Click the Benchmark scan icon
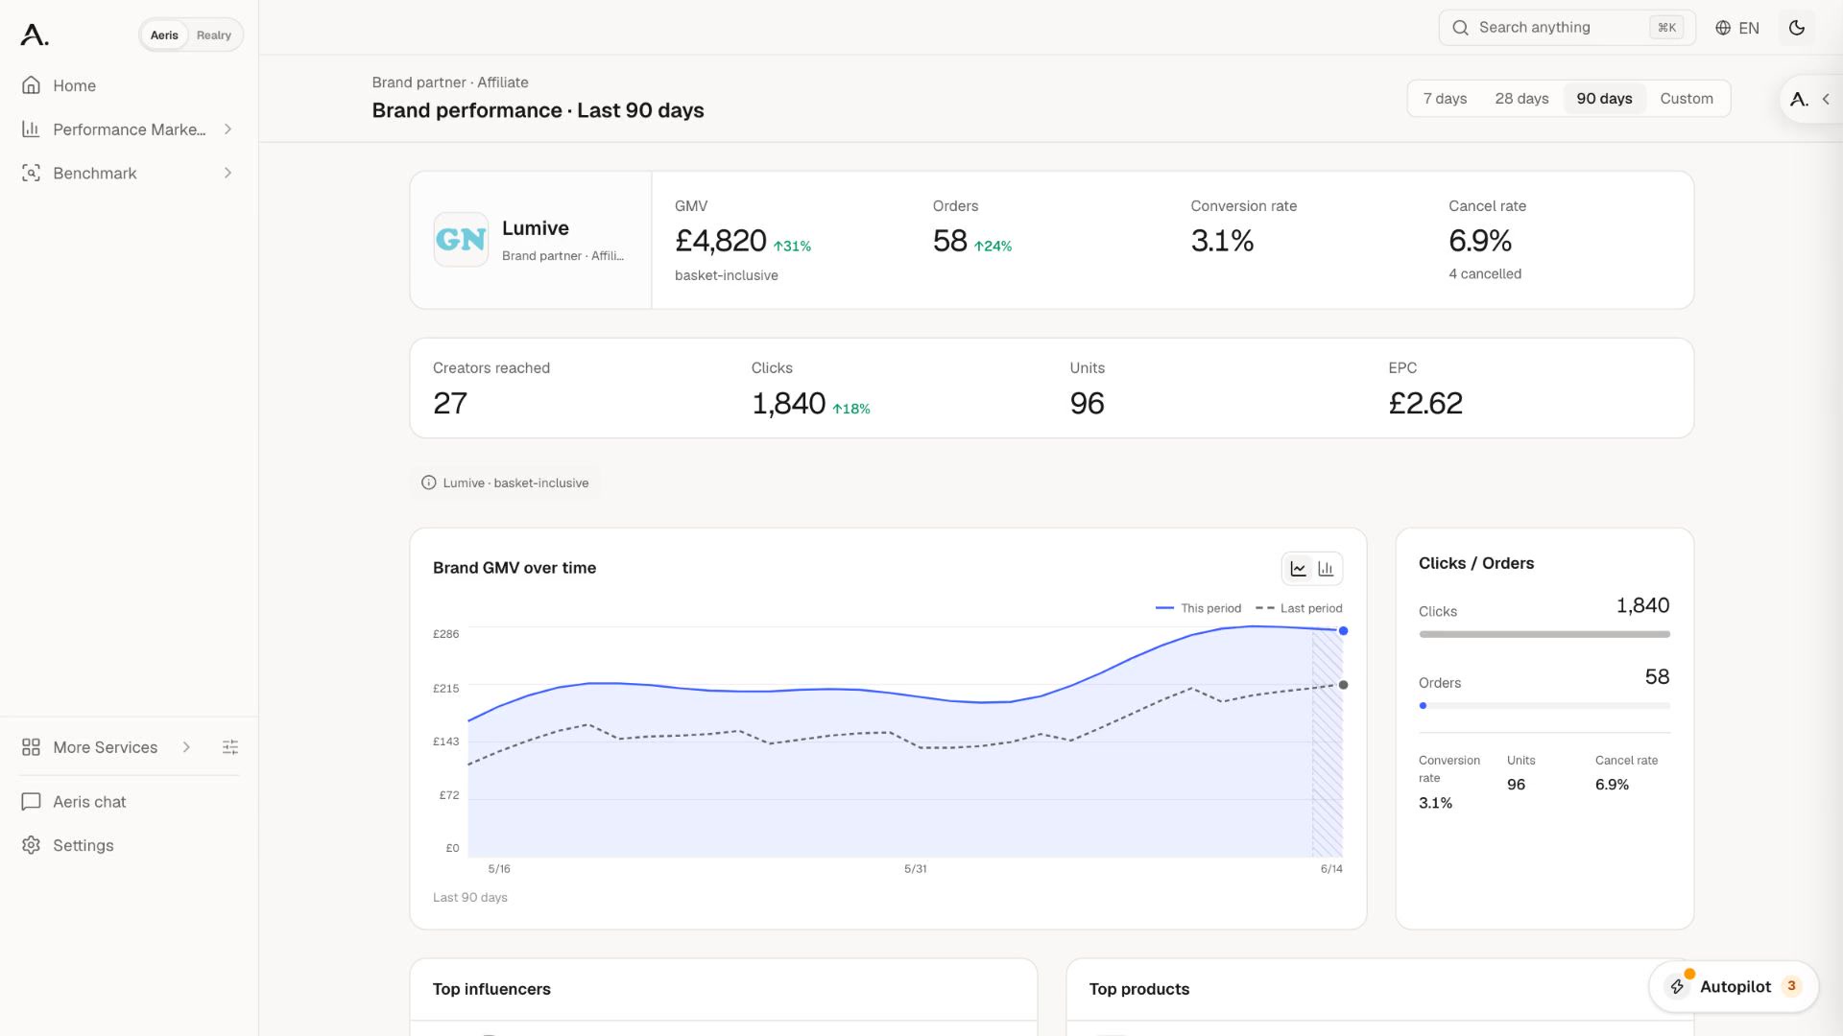The width and height of the screenshot is (1843, 1036). point(31,174)
